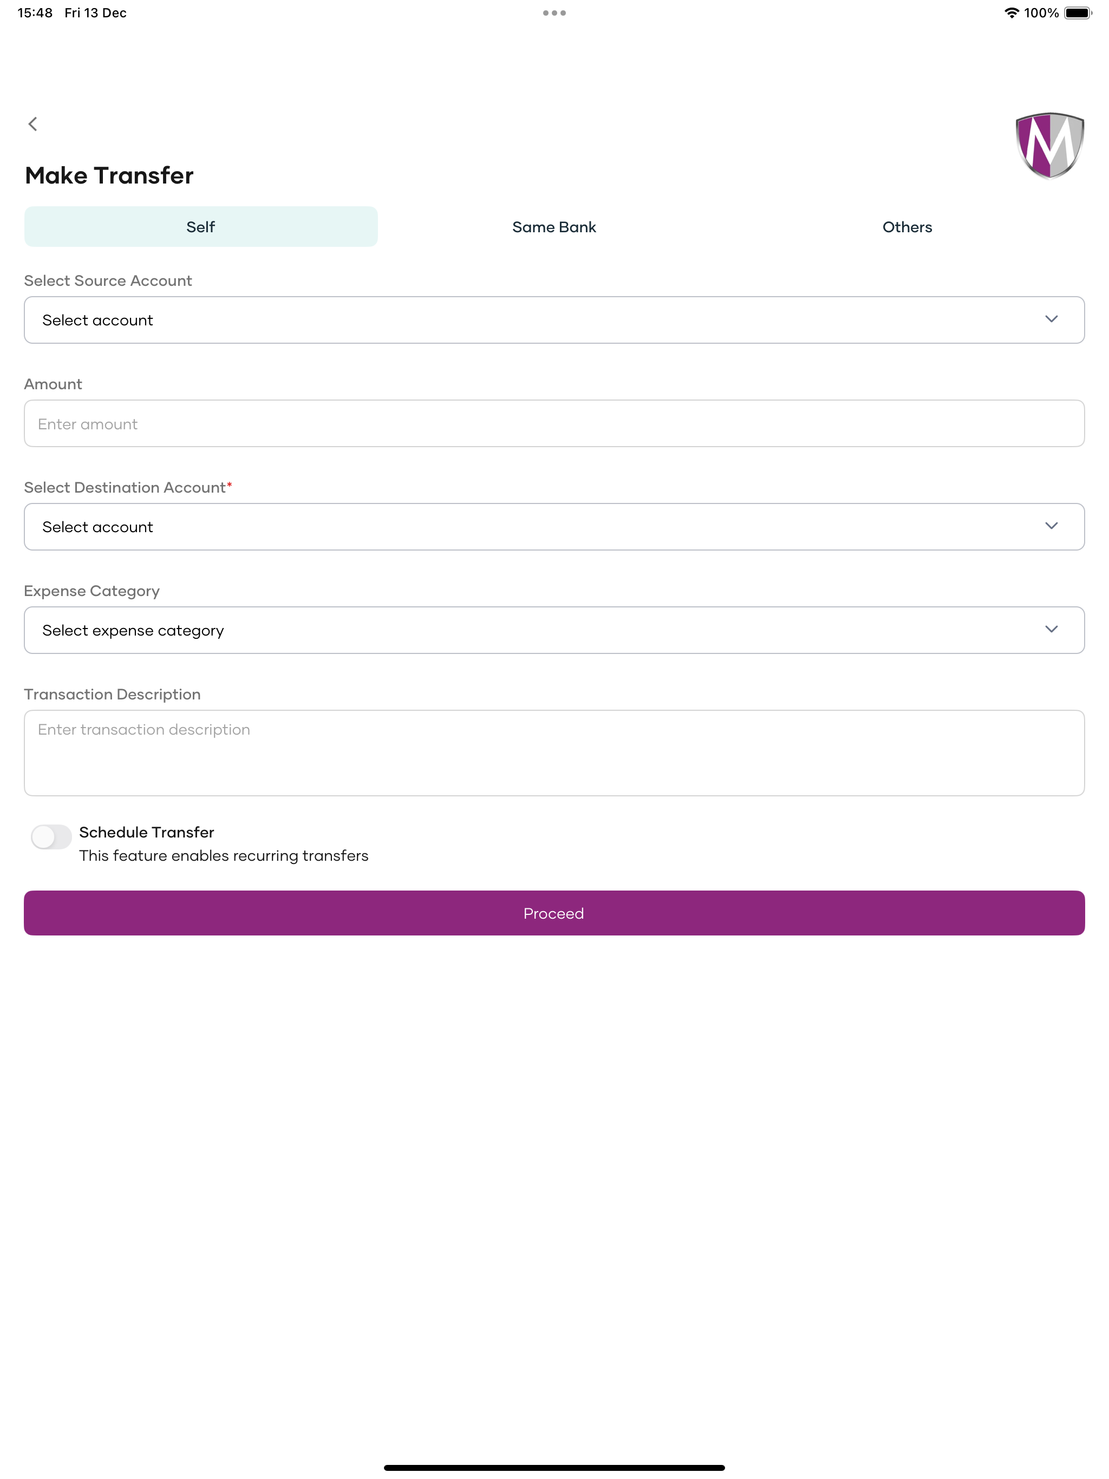Open the Select Source Account dropdown
Image resolution: width=1109 pixels, height=1479 pixels.
pos(554,319)
